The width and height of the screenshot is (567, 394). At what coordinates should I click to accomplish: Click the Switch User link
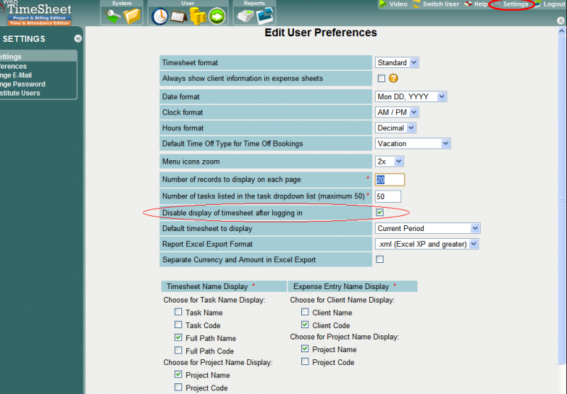(x=440, y=4)
